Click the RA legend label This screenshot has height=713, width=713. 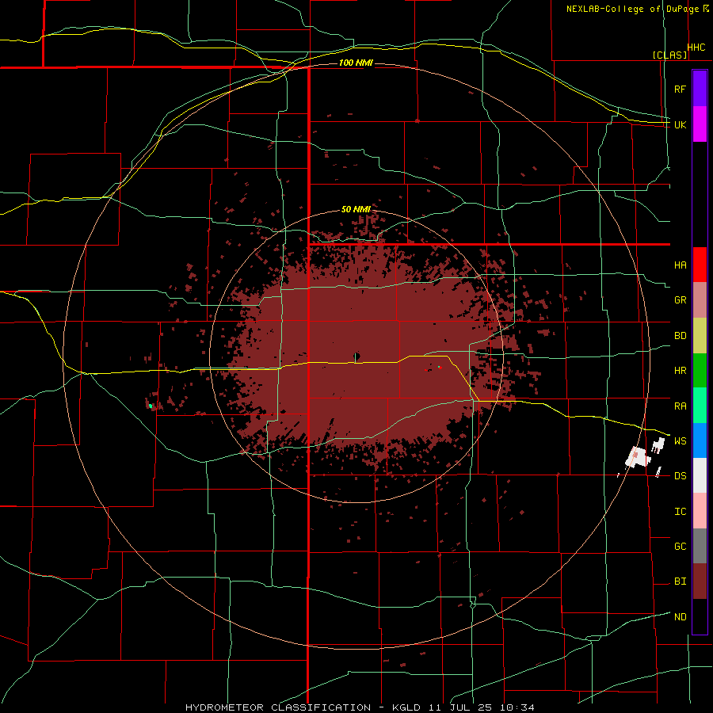coord(681,406)
